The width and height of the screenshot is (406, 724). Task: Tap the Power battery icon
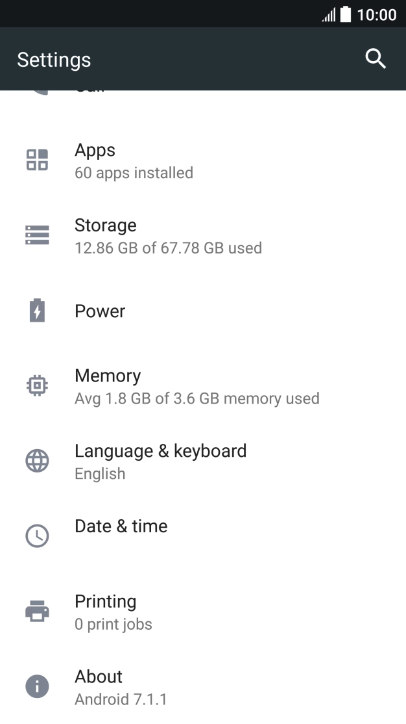tap(38, 310)
